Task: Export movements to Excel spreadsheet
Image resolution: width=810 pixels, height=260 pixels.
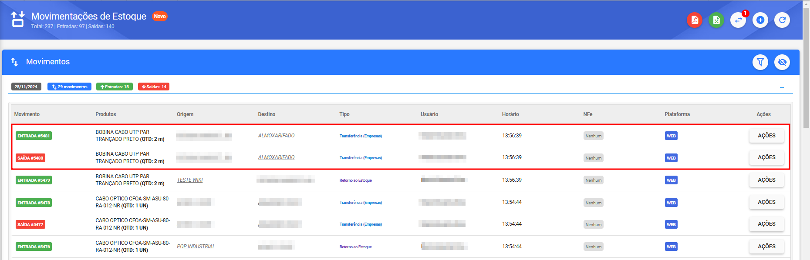Action: point(716,20)
